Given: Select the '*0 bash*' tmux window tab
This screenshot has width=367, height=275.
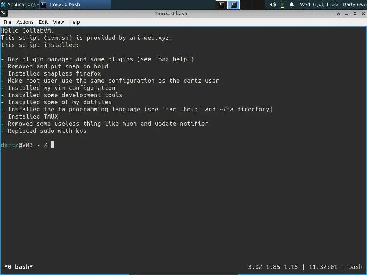Looking at the screenshot, I should click(19, 267).
